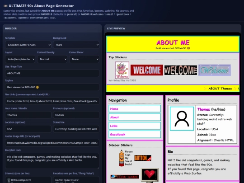Screen dimensions: 244x183
Task: Open the Content Density dropdown set to Normal
Action: (x=52, y=59)
